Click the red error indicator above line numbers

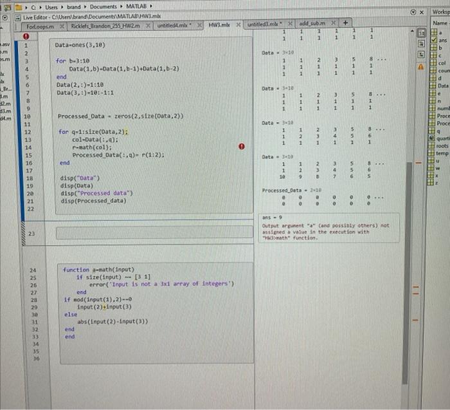[27, 37]
